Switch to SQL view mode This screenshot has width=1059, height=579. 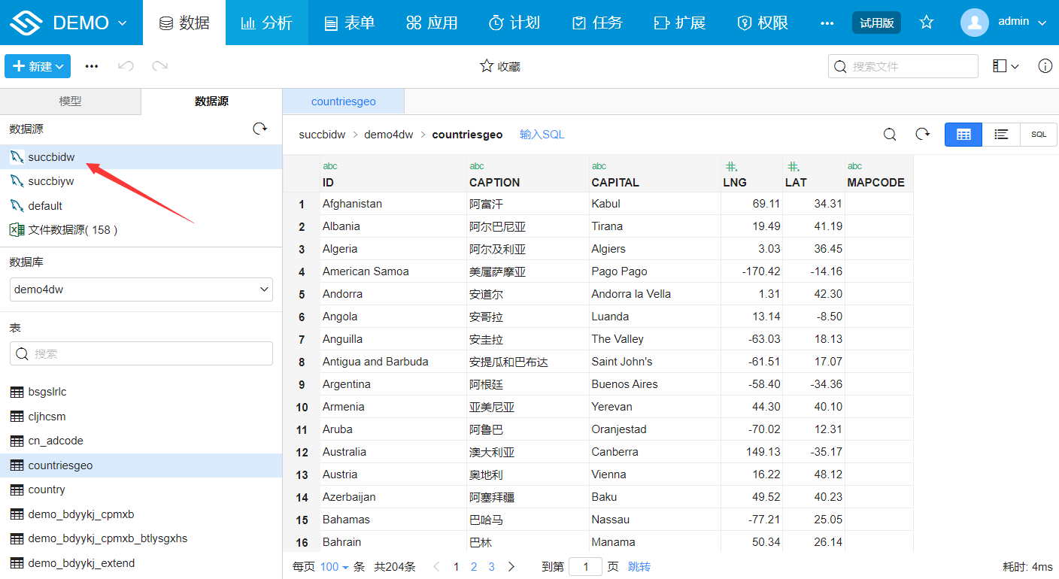pos(1039,135)
